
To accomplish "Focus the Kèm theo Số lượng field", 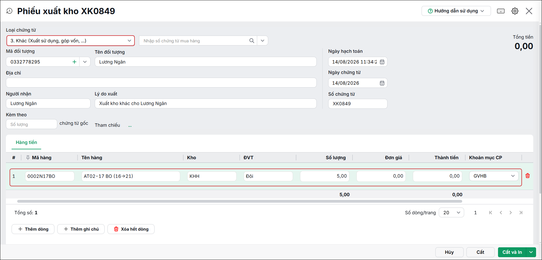I will [x=32, y=124].
